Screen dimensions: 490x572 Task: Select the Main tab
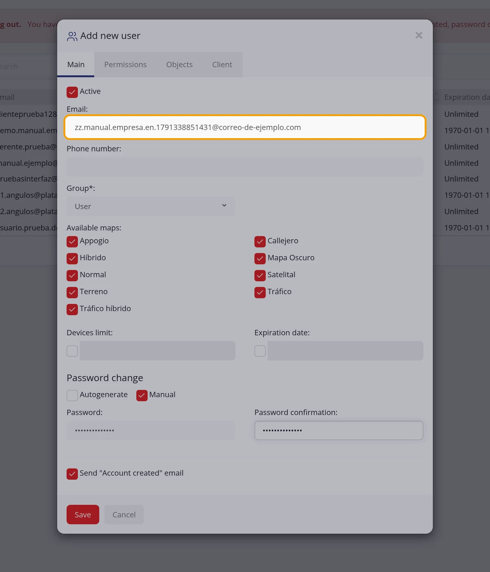click(x=76, y=65)
